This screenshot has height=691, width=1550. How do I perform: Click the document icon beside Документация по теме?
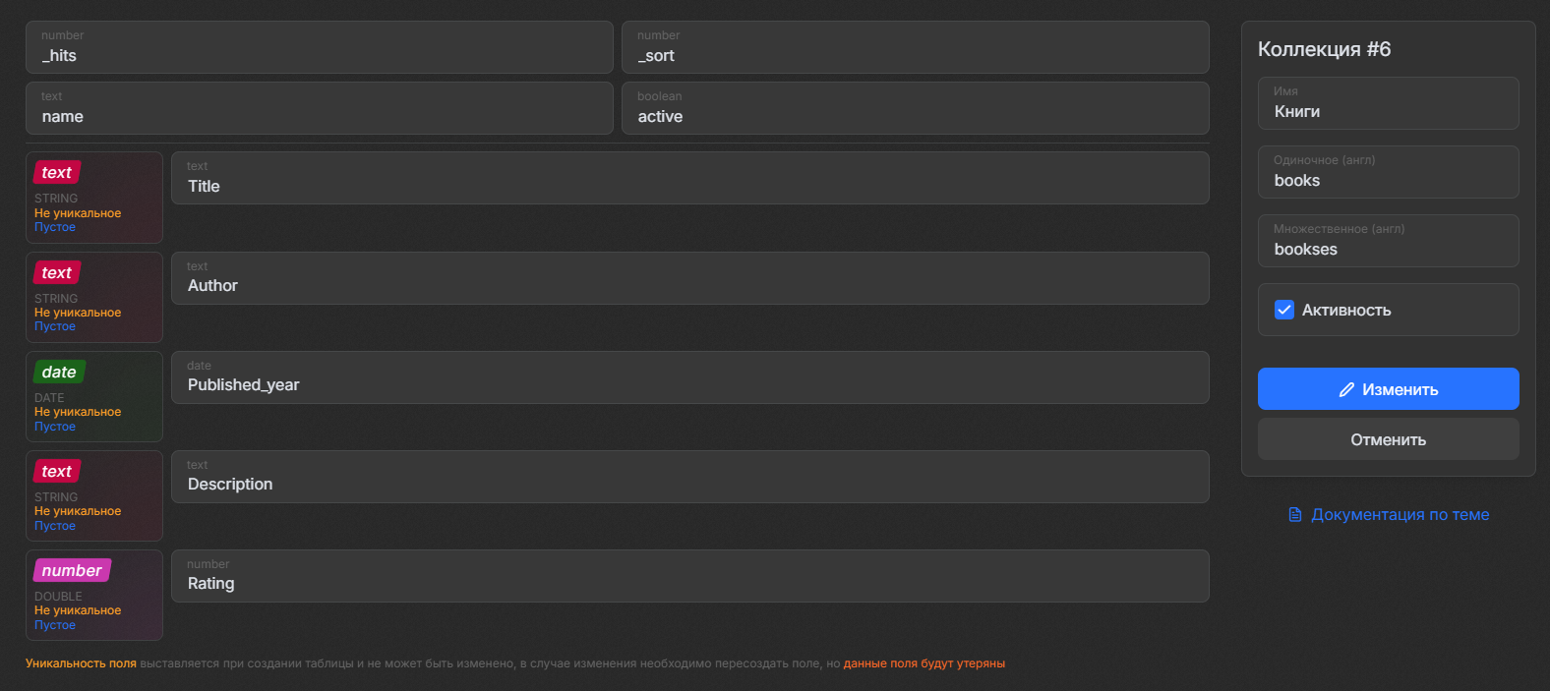(1295, 515)
